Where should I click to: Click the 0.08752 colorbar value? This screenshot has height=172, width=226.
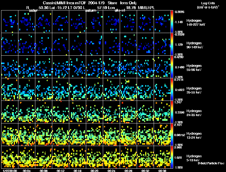point(179,135)
